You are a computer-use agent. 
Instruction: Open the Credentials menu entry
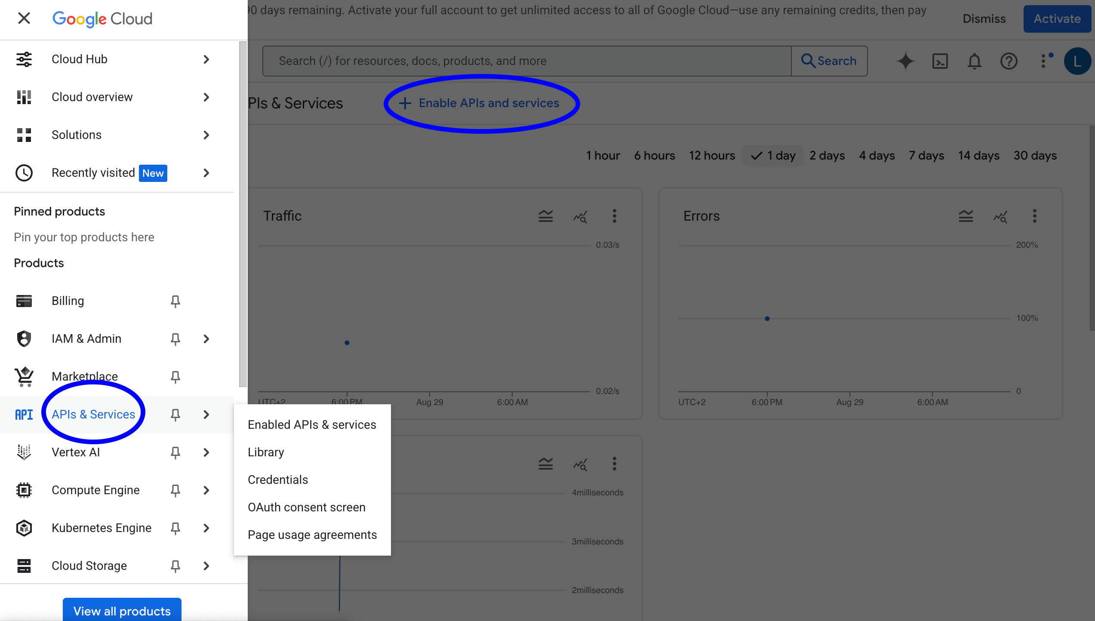pos(278,480)
